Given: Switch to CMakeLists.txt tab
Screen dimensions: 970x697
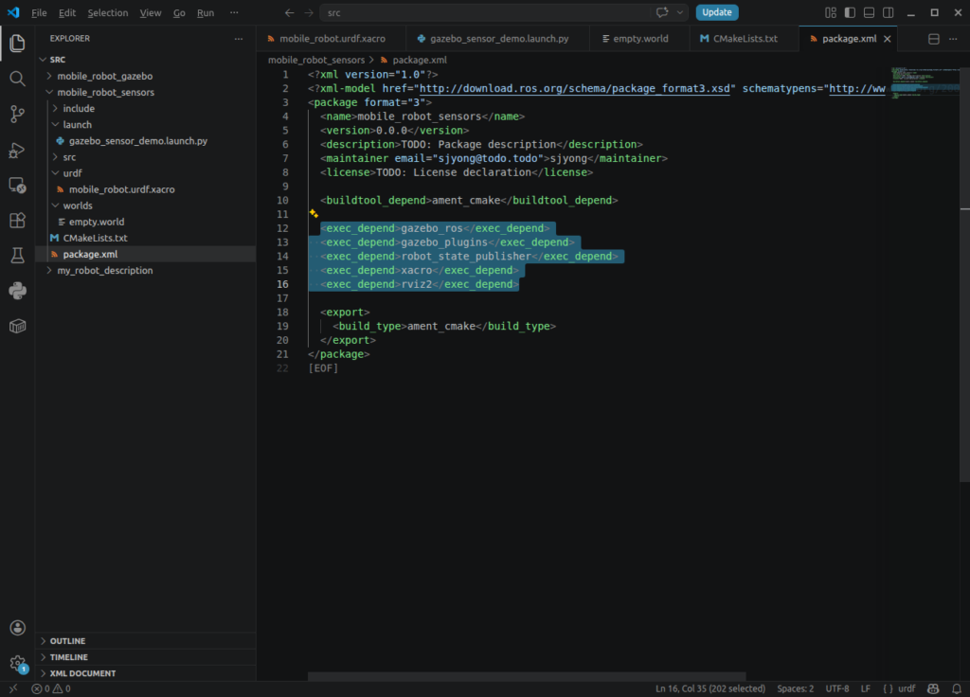Looking at the screenshot, I should click(x=744, y=38).
